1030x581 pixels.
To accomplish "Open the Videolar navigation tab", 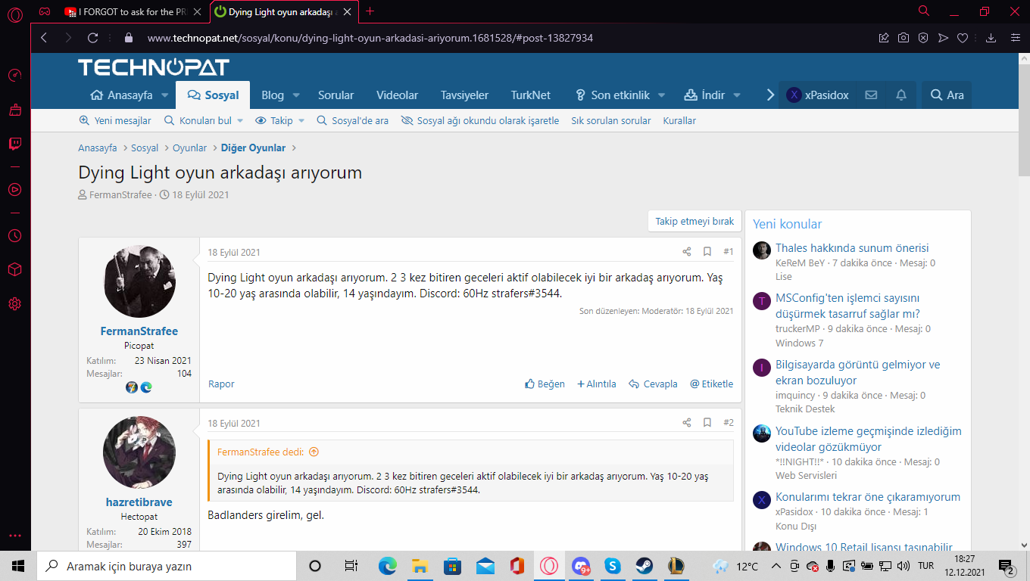I will coord(398,95).
